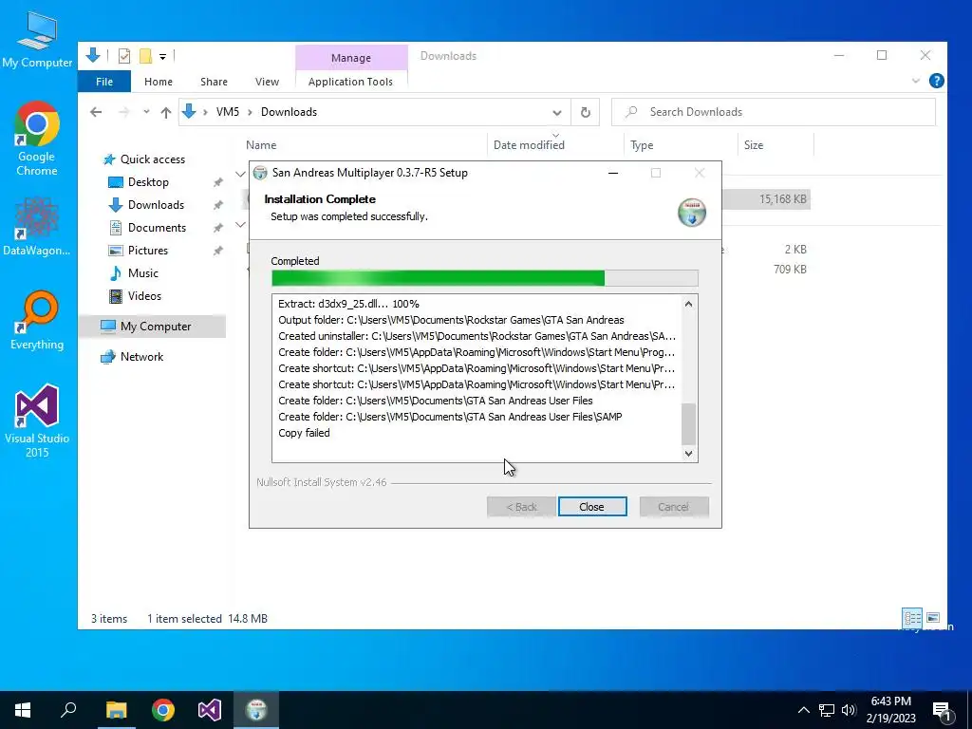Click the install log scrollbar thumb
The height and width of the screenshot is (729, 972).
click(688, 424)
